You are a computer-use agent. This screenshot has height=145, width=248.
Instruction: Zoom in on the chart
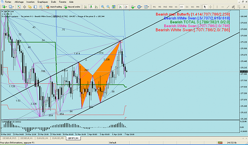(x=103, y=7)
